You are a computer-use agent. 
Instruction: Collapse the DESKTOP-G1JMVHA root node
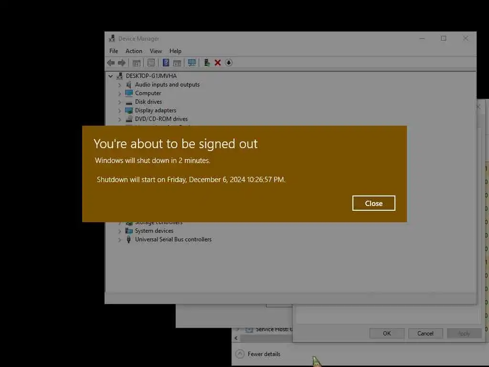click(110, 76)
